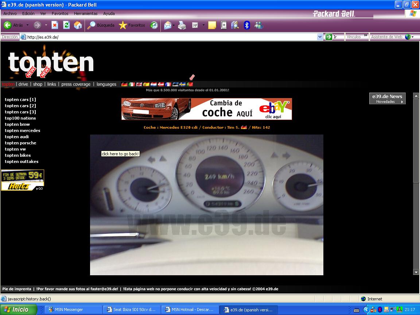Select UK flag language
The width and height of the screenshot is (420, 315).
point(139,84)
